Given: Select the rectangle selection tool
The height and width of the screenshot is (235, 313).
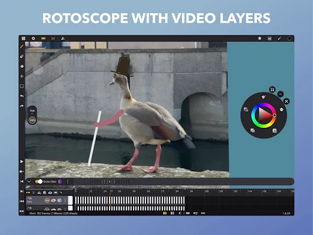Looking at the screenshot, I should coord(22,86).
